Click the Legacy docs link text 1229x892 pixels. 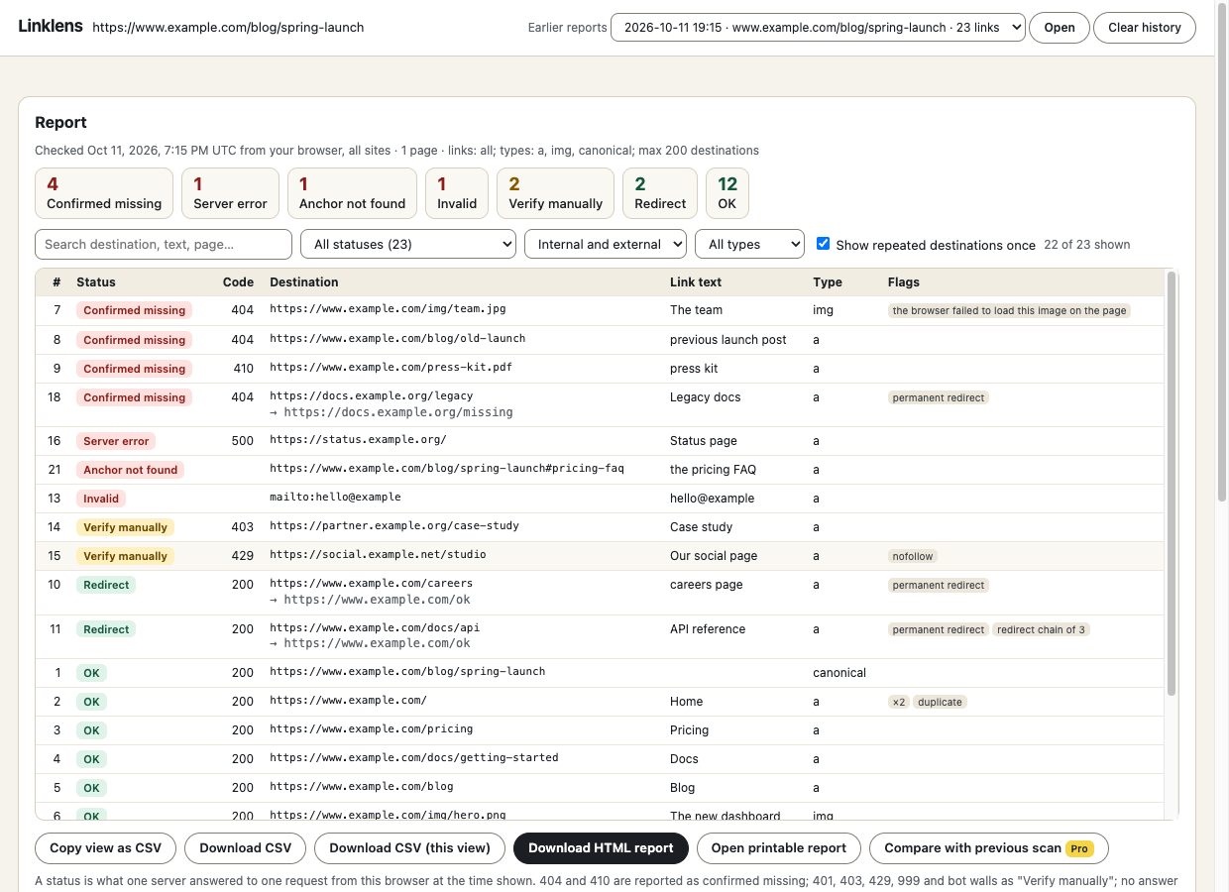705,397
